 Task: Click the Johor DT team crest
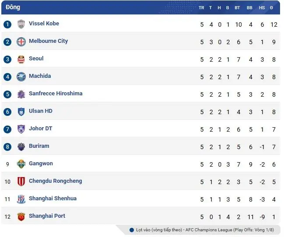[21, 129]
